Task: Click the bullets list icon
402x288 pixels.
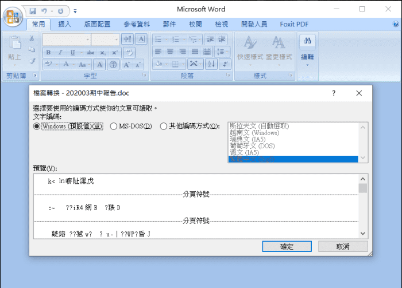Action: (158, 40)
